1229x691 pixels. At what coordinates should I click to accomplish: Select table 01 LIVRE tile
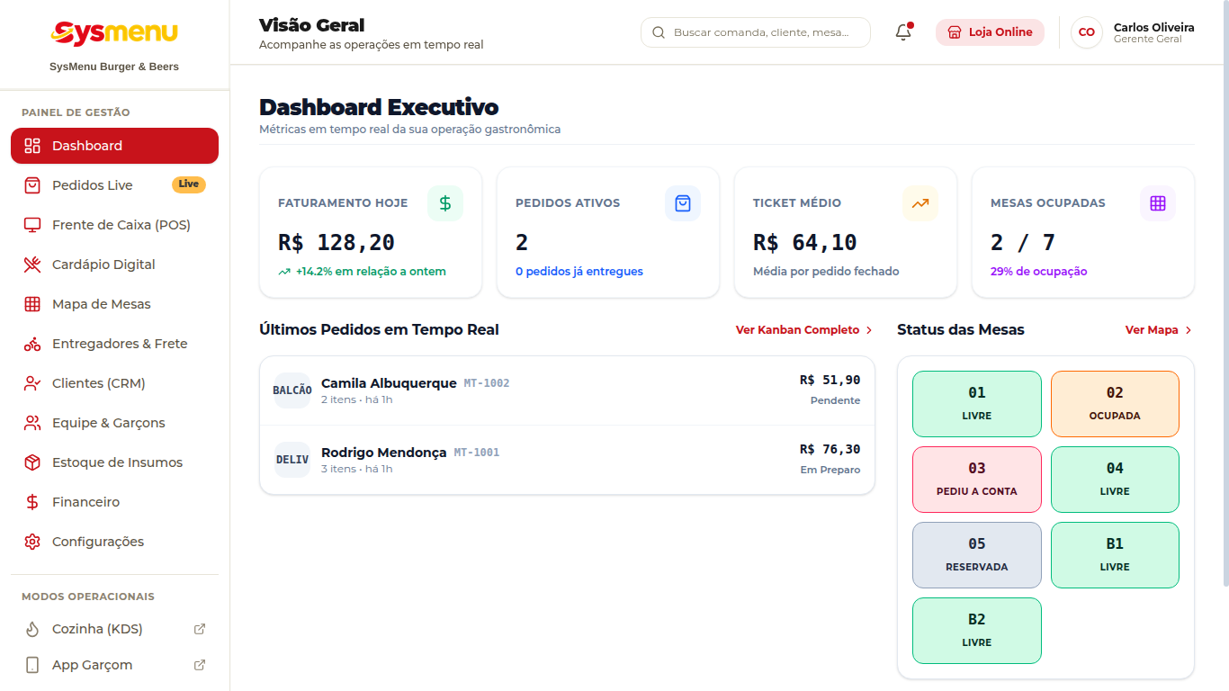click(x=977, y=404)
